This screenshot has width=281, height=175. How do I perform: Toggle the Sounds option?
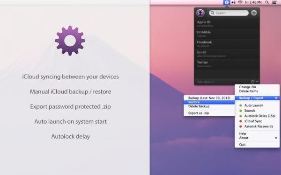tap(257, 111)
